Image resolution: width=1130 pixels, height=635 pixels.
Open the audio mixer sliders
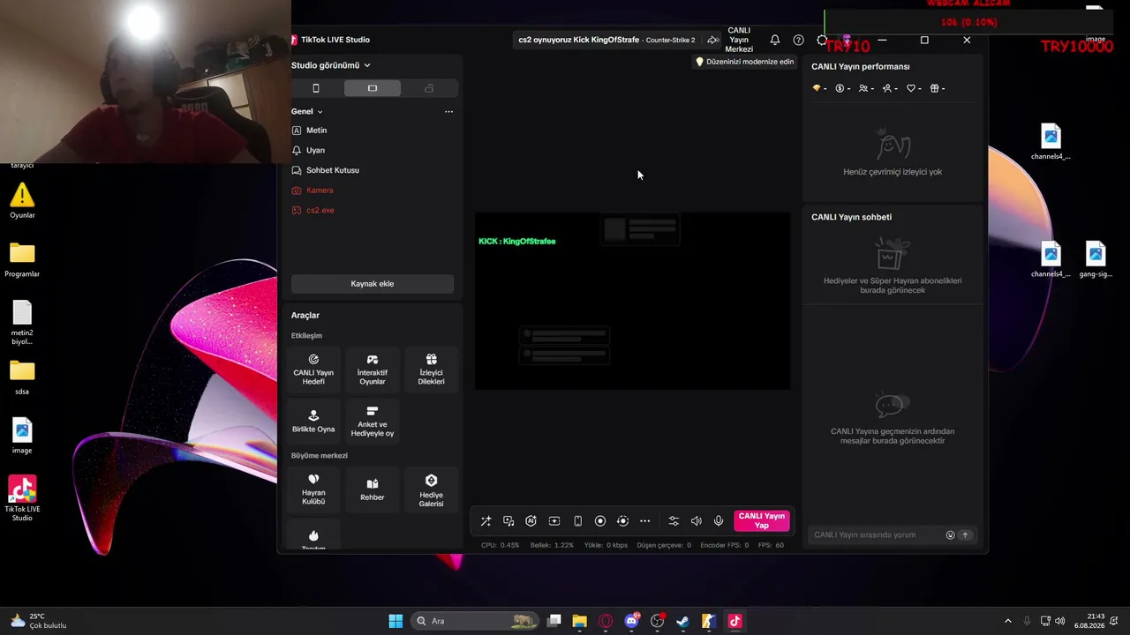click(x=674, y=521)
